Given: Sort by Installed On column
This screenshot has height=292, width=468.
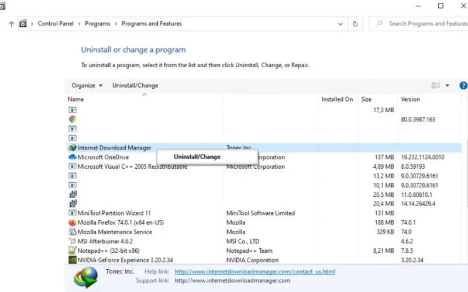Looking at the screenshot, I should [x=338, y=99].
